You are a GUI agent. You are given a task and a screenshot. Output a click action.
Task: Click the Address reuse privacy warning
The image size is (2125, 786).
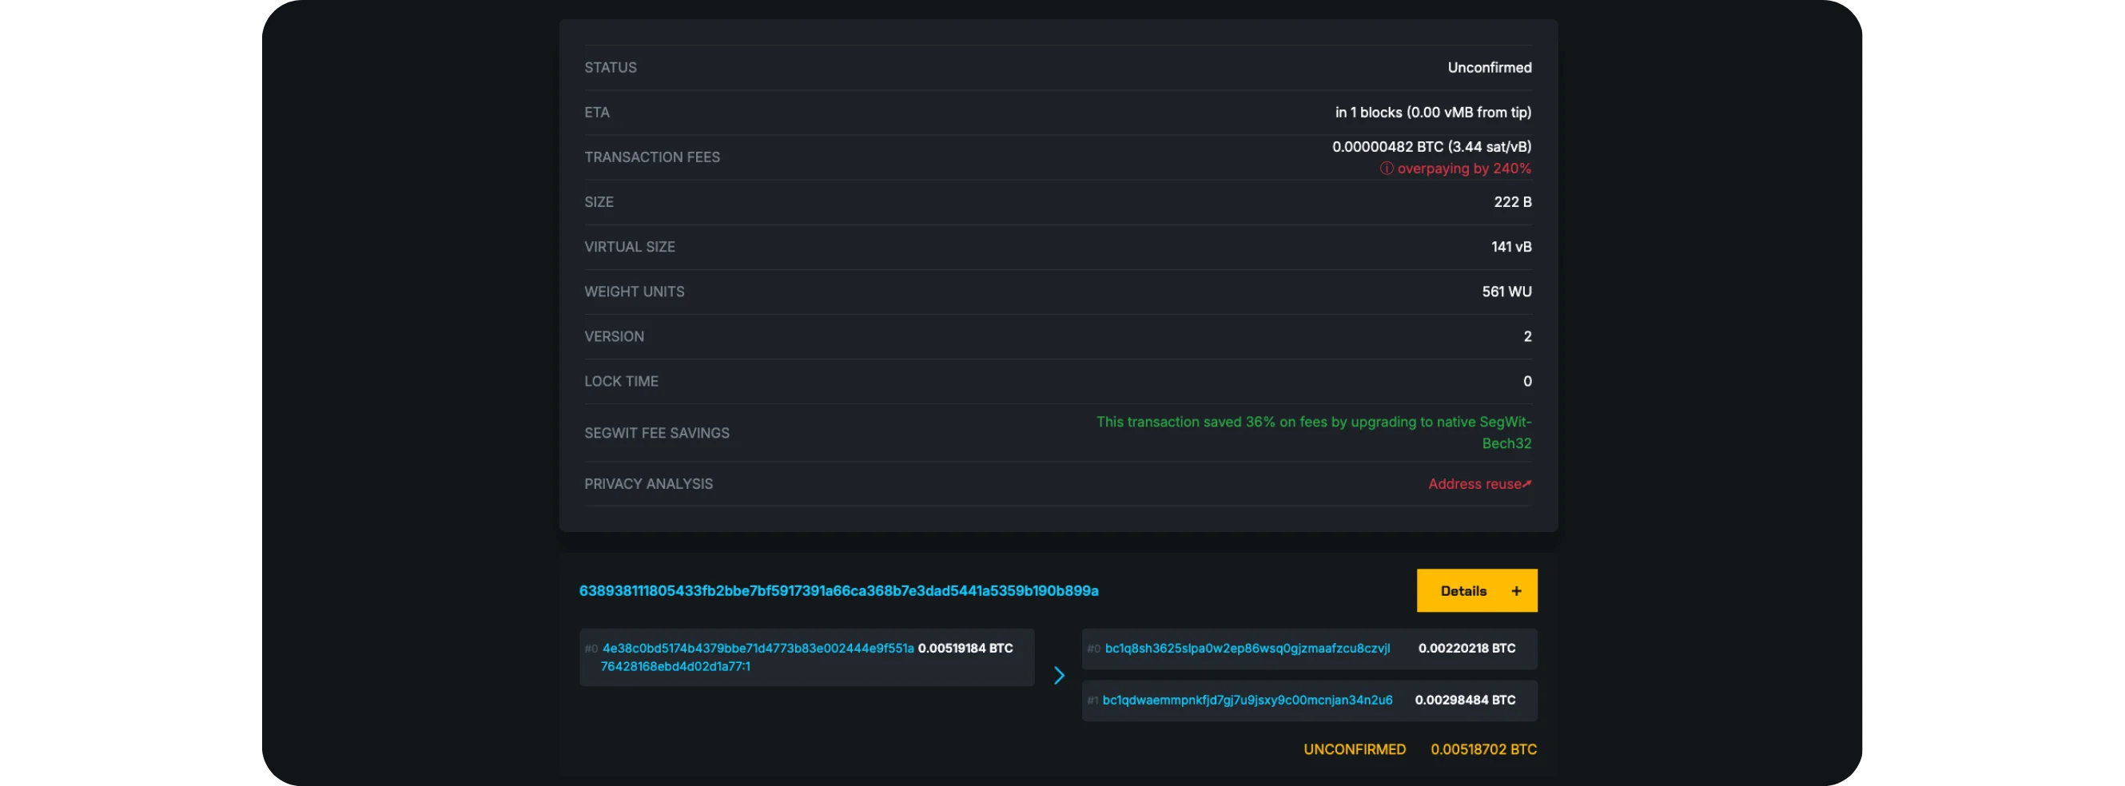(x=1474, y=484)
